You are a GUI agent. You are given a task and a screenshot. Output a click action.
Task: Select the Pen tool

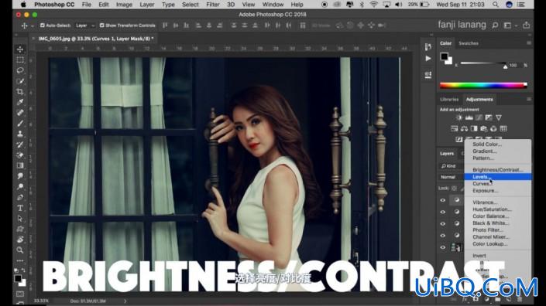point(20,197)
